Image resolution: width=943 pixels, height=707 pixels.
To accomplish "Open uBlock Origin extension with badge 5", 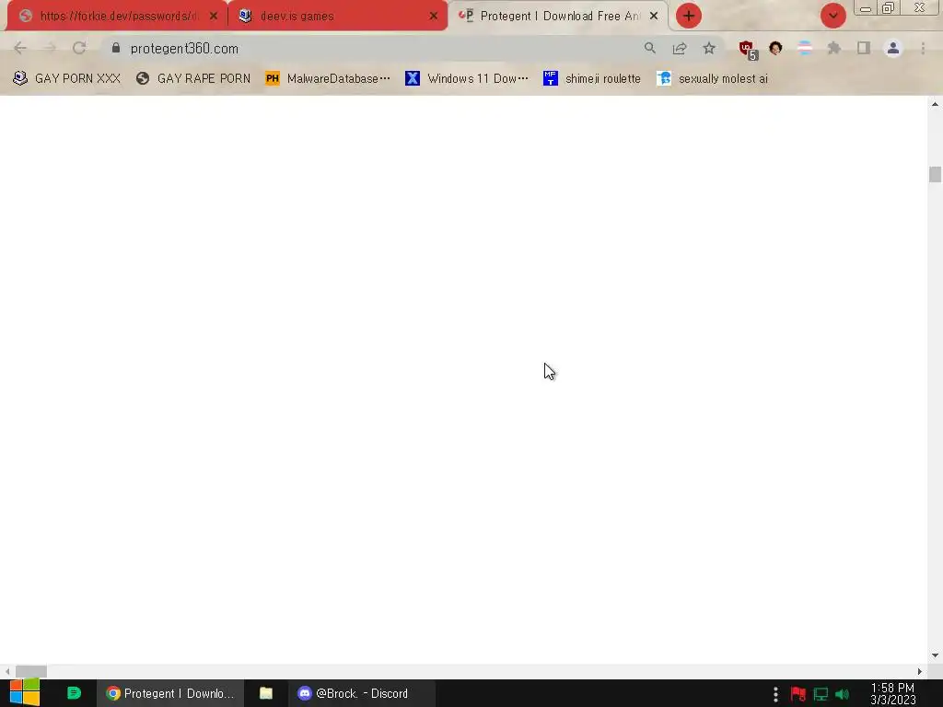I will tap(748, 50).
